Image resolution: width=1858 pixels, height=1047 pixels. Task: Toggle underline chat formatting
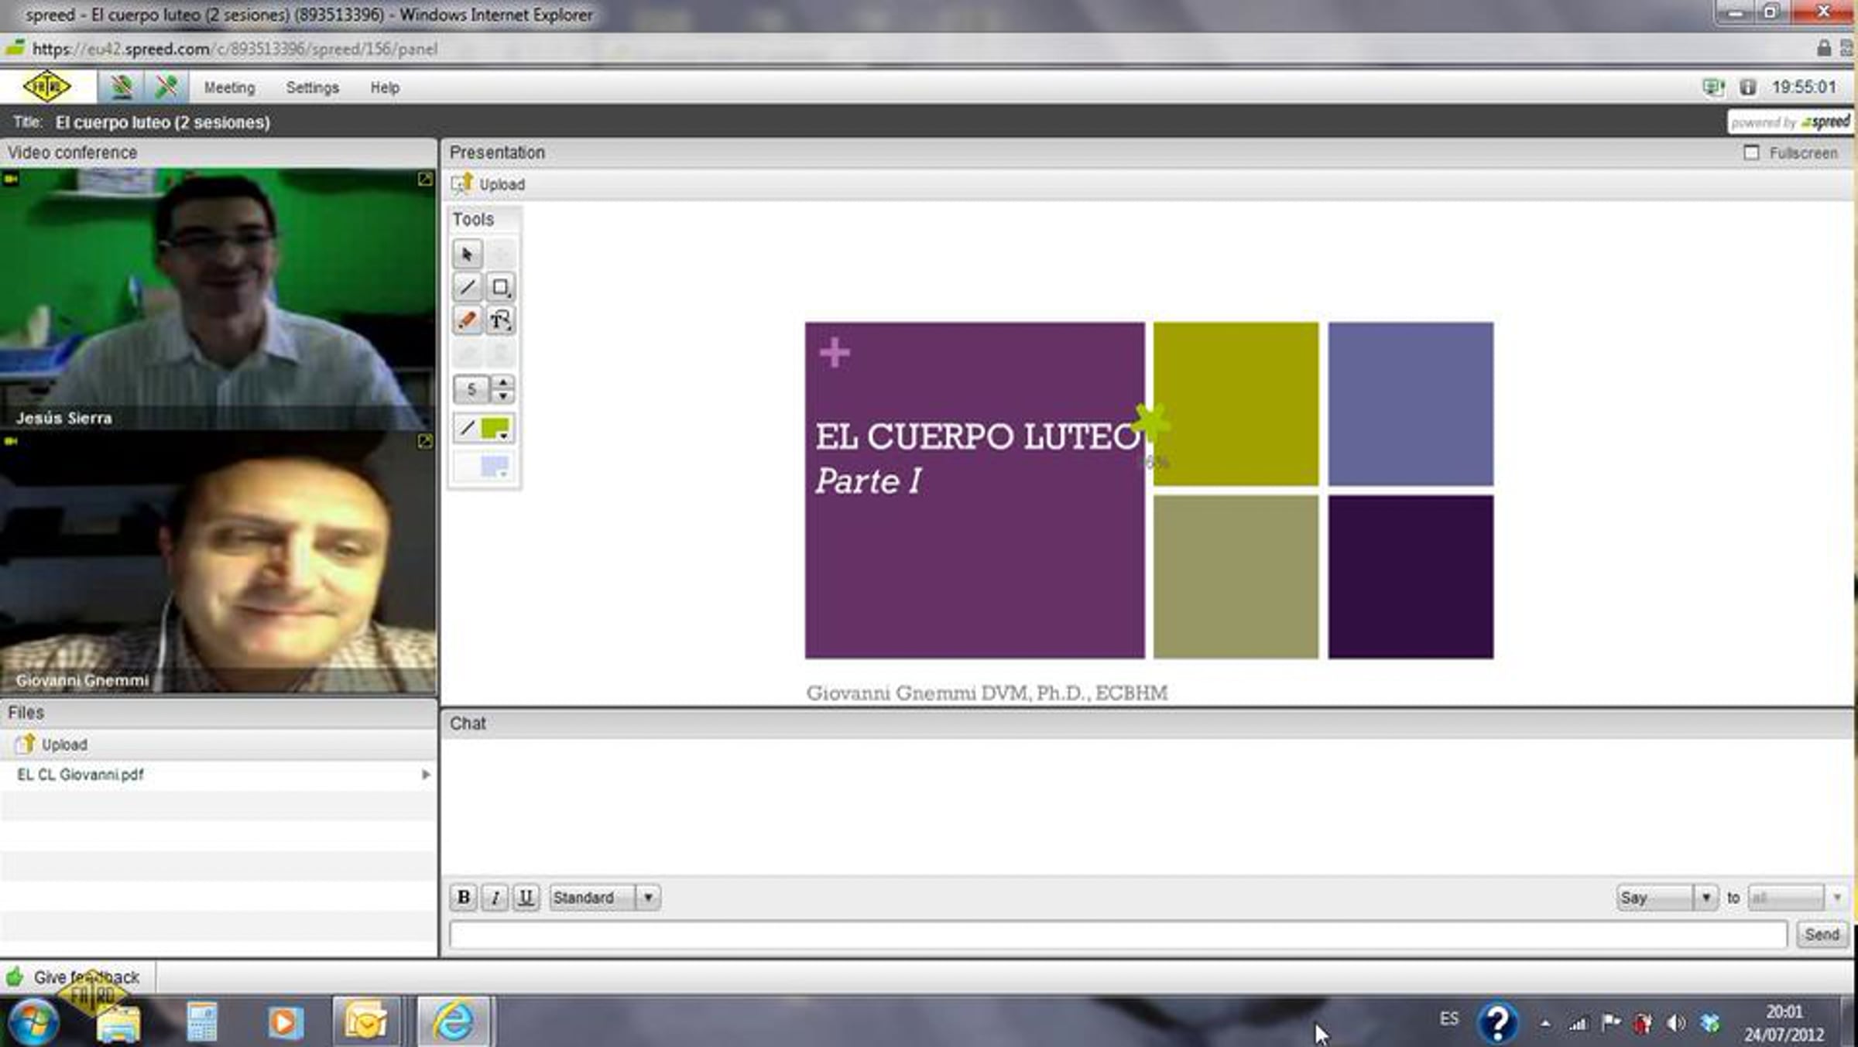(526, 897)
